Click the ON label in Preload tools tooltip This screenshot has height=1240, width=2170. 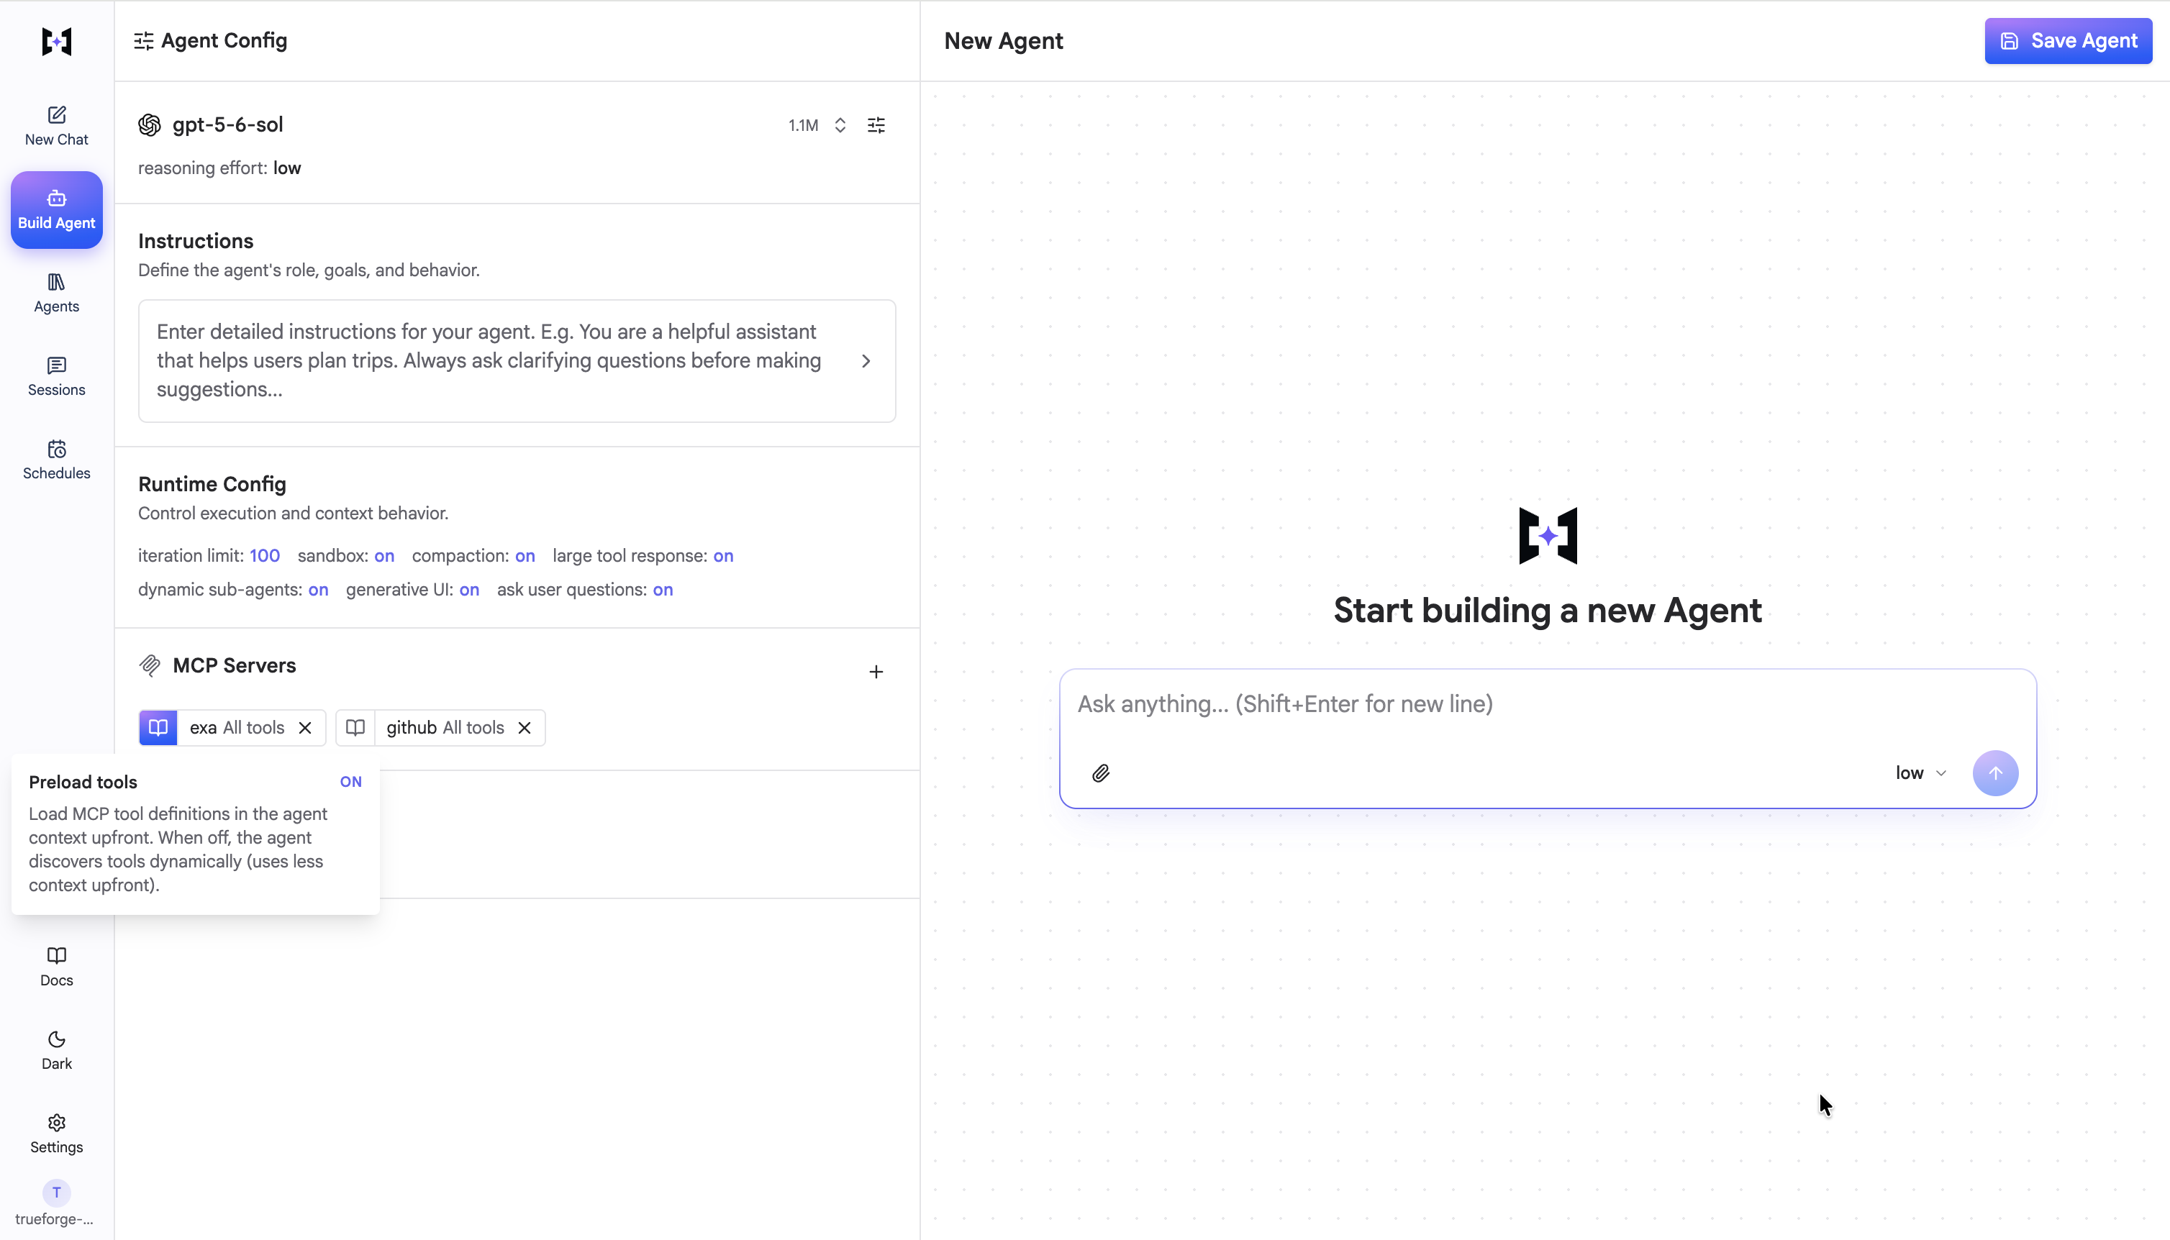[x=351, y=782]
